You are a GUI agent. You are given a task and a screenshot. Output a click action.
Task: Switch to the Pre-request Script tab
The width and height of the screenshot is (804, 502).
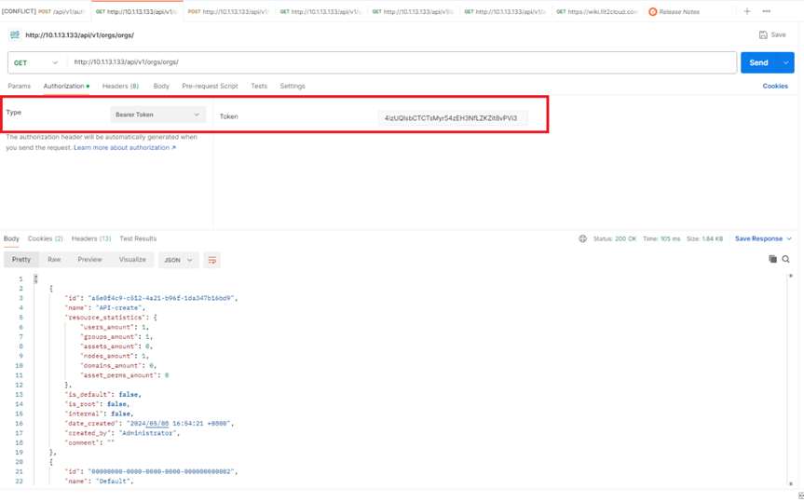[x=210, y=86]
